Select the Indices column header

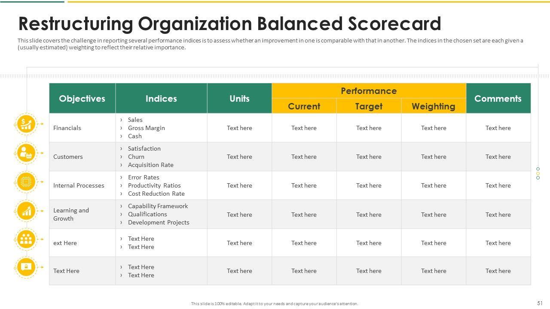(161, 98)
